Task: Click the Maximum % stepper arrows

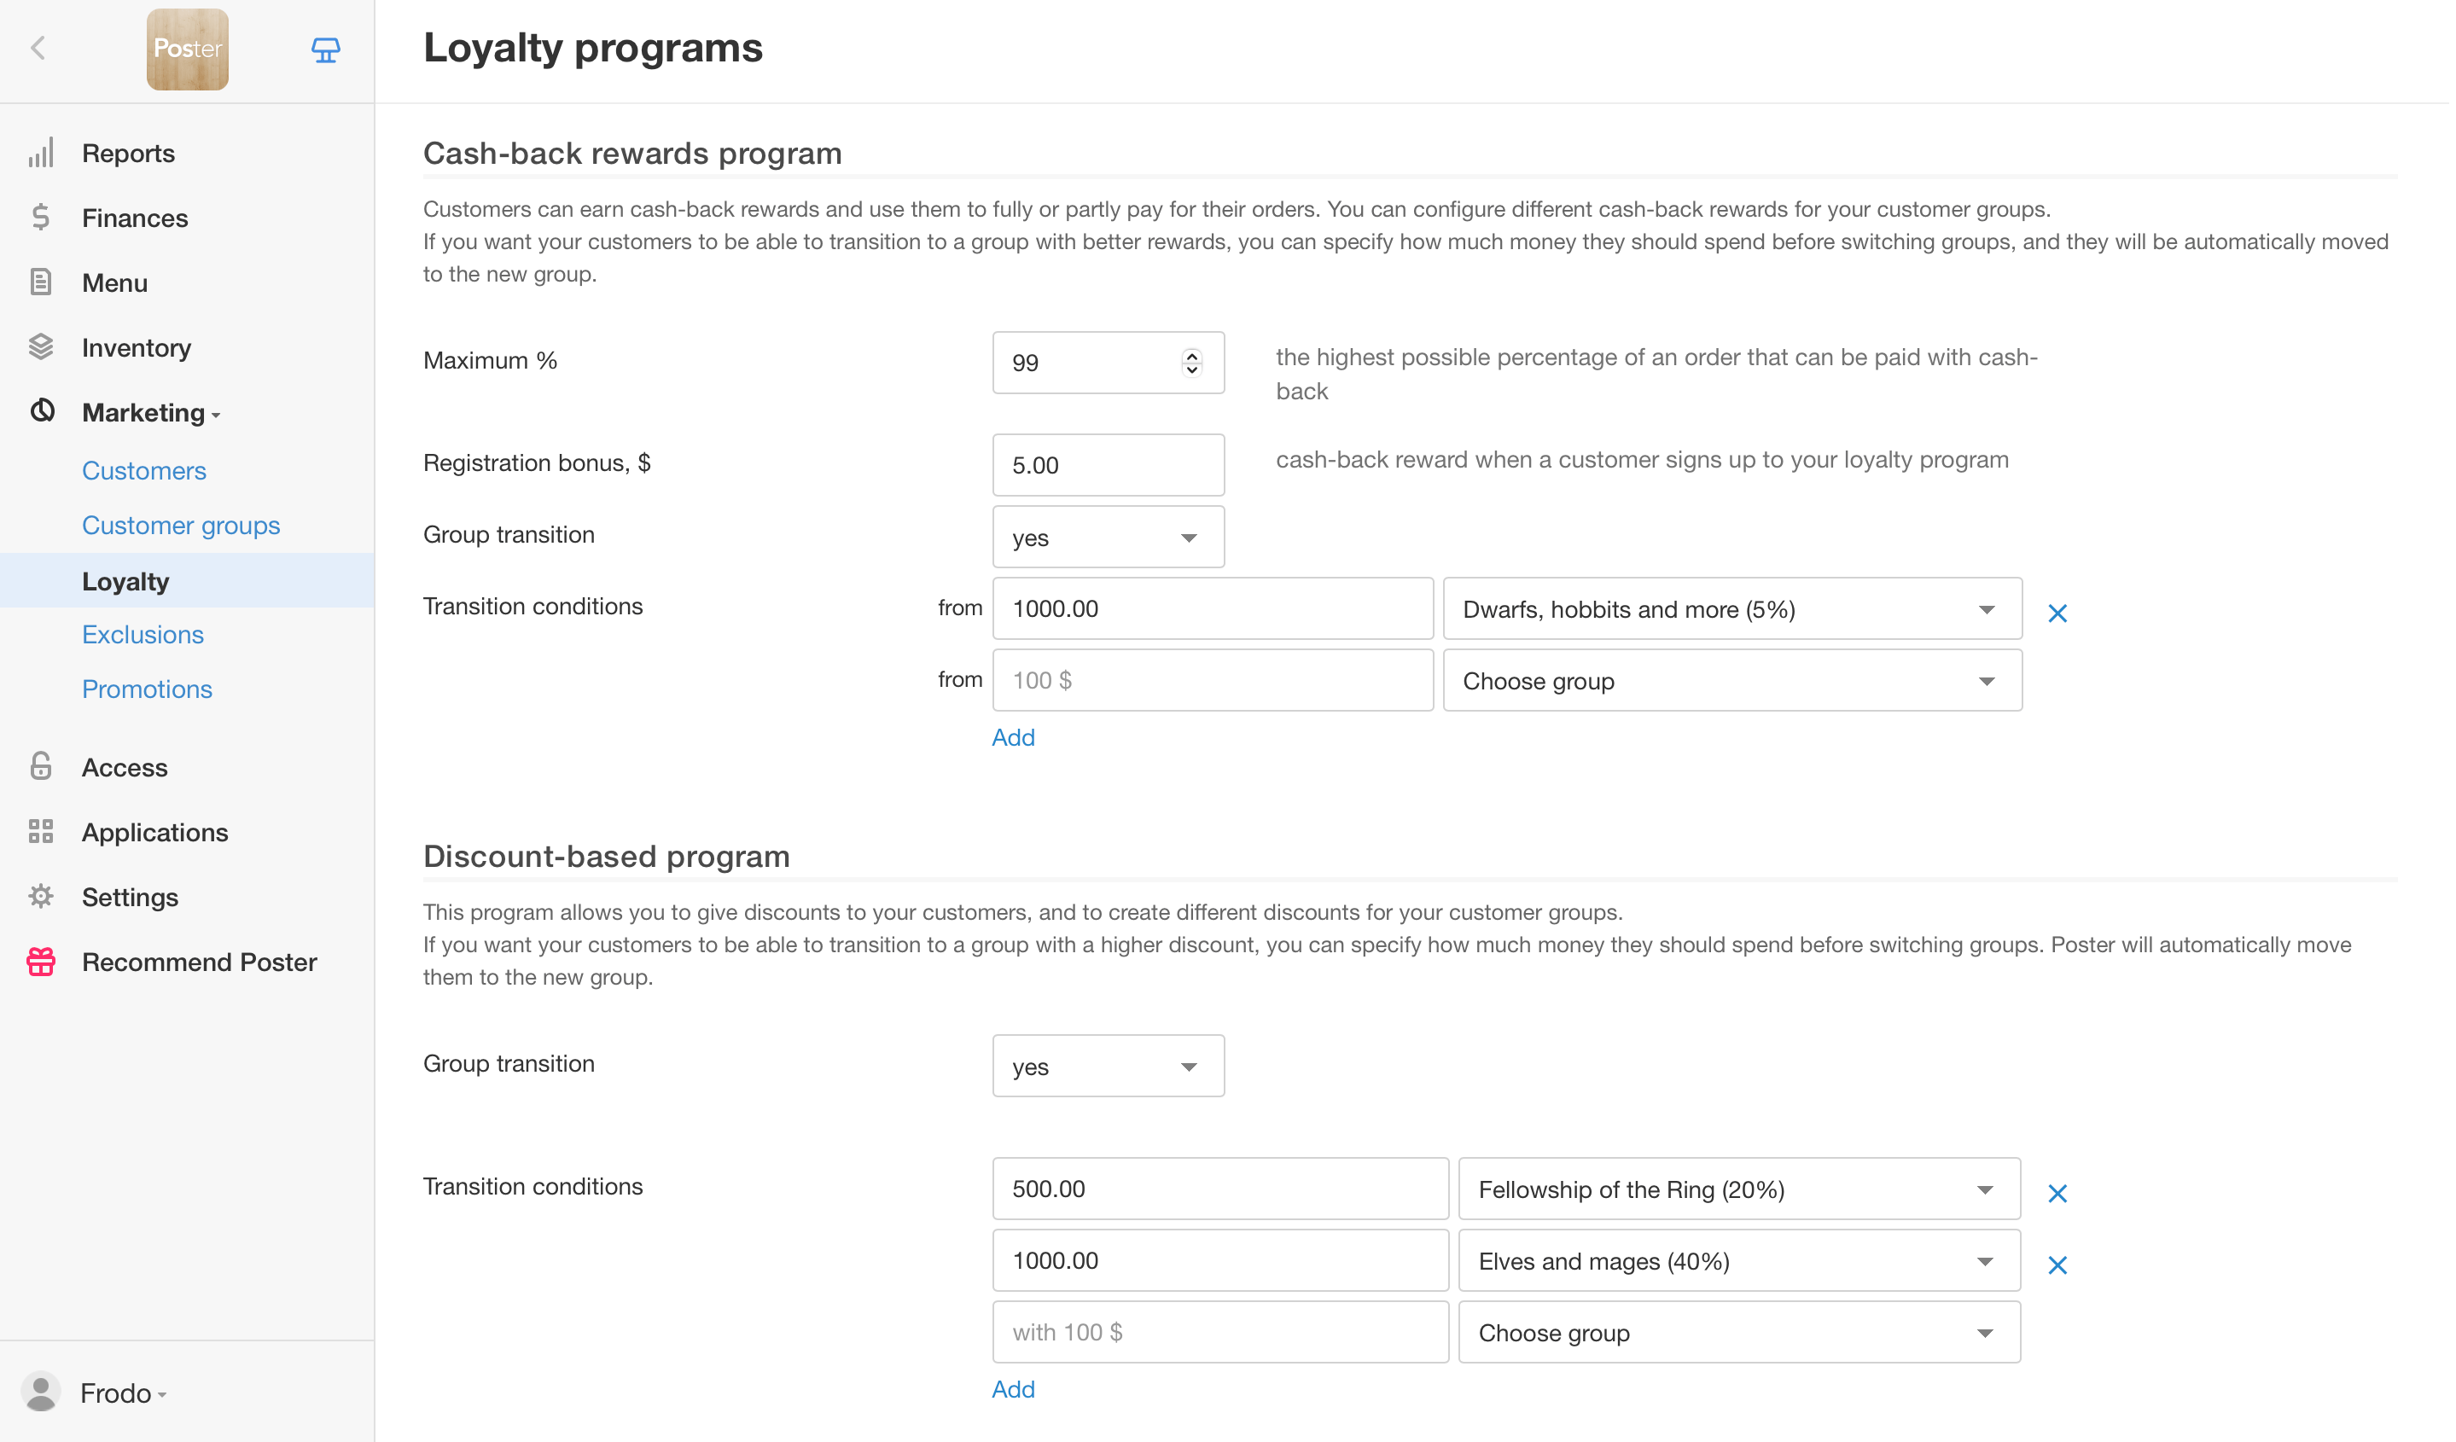Action: pos(1191,363)
